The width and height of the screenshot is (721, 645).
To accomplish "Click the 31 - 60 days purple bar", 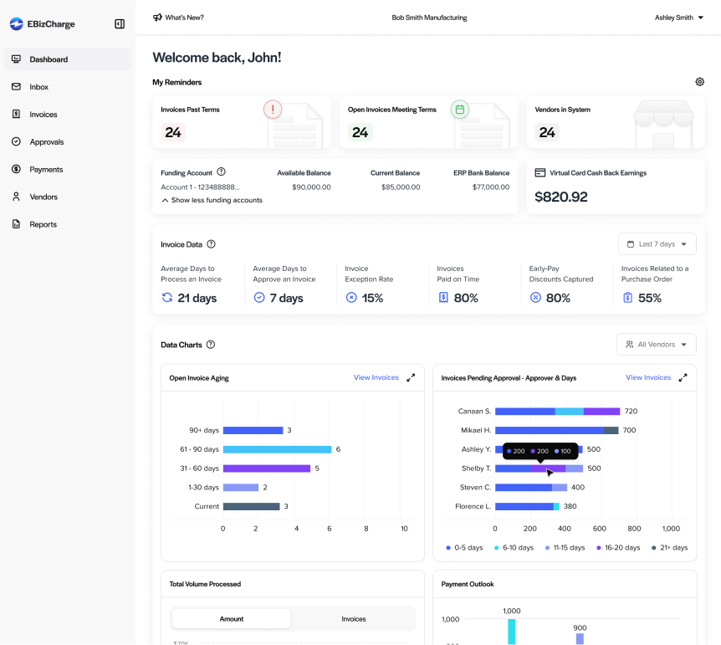I will pyautogui.click(x=267, y=468).
